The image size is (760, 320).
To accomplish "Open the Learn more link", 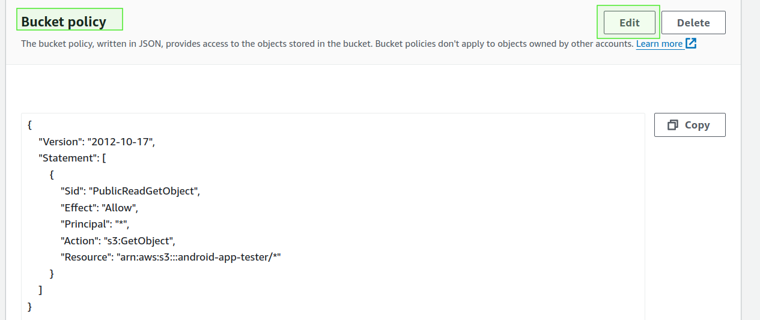I will point(659,44).
